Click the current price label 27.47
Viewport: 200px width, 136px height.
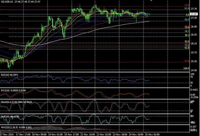(x=194, y=14)
